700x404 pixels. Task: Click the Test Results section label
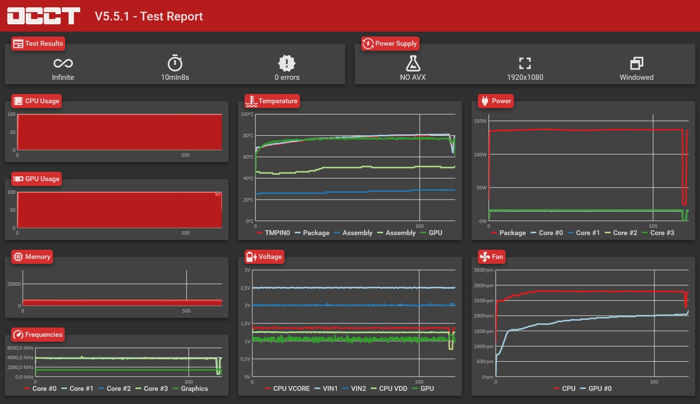pos(38,43)
